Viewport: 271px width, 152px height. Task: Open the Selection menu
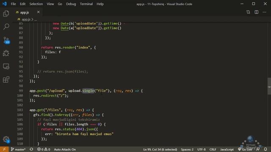pos(36,4)
